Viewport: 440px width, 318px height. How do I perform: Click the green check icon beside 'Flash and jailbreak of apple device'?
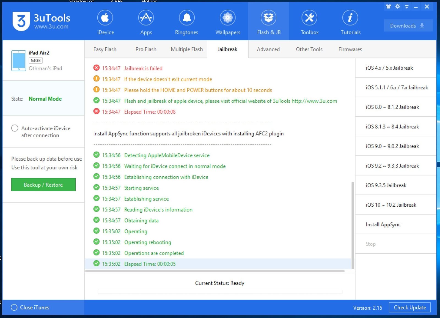(96, 100)
